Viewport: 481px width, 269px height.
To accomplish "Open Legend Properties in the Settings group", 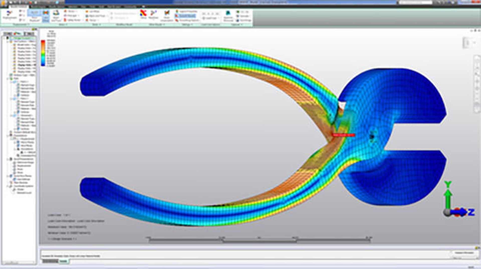I will [187, 12].
